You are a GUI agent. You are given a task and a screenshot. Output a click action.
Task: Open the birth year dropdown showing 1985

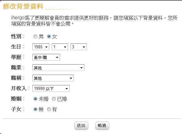[41, 47]
